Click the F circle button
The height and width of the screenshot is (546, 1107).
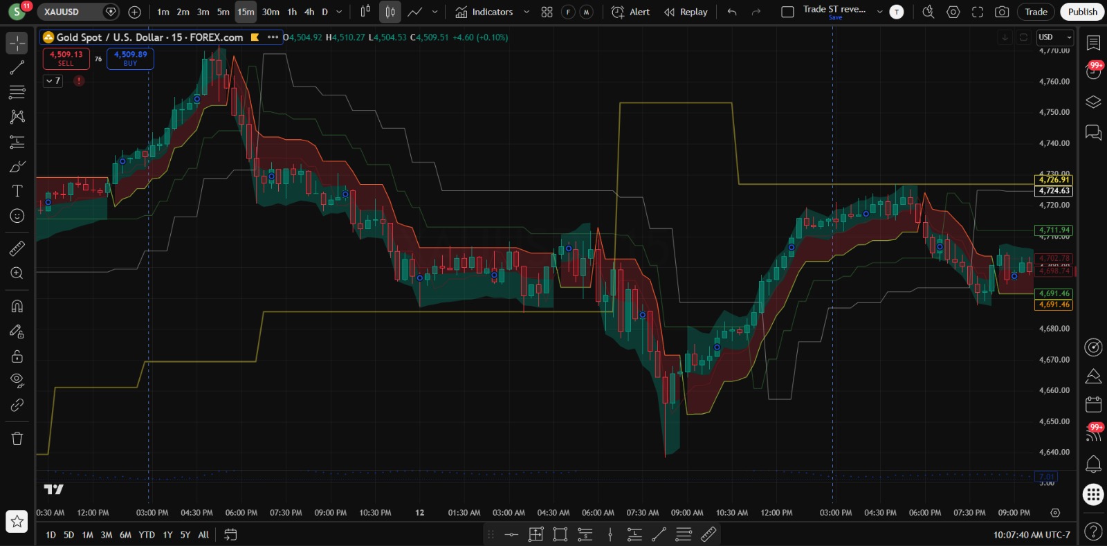568,12
